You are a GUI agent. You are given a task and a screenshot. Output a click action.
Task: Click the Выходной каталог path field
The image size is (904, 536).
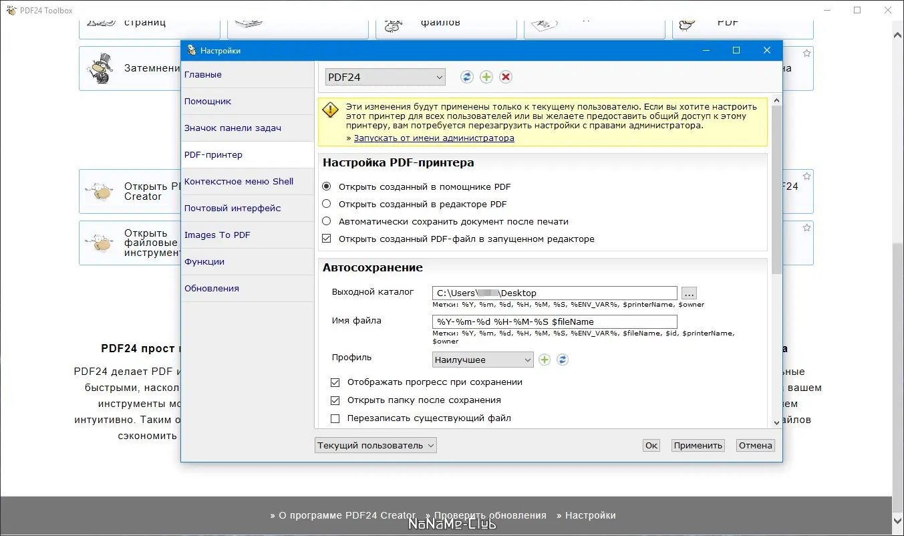tap(555, 293)
